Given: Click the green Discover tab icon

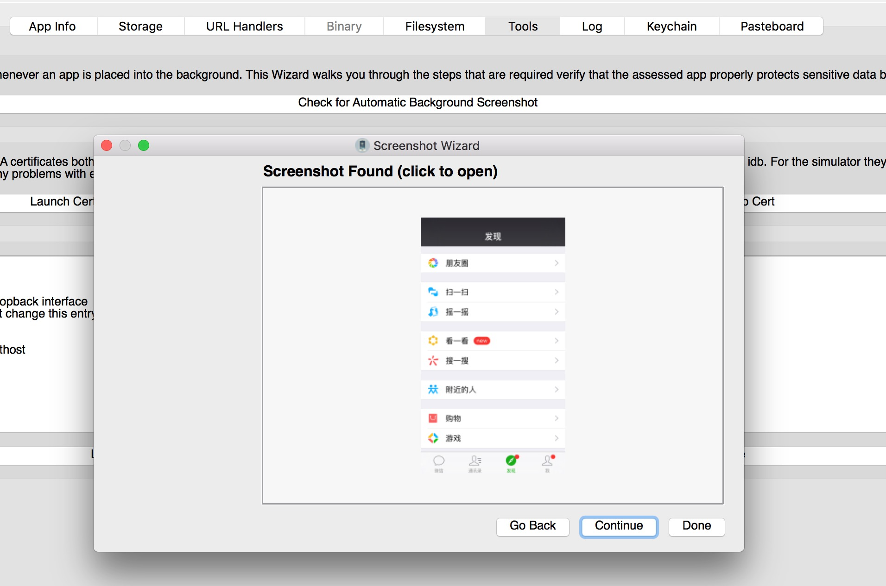Looking at the screenshot, I should tap(511, 461).
